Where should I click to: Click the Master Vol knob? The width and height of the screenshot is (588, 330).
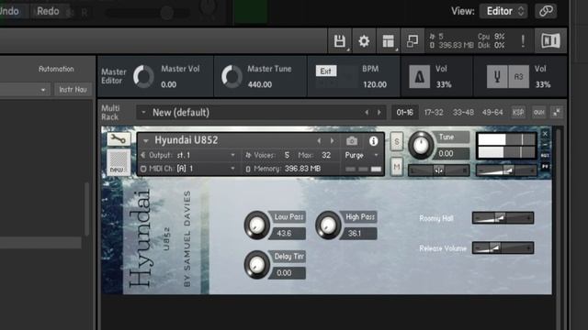point(143,76)
